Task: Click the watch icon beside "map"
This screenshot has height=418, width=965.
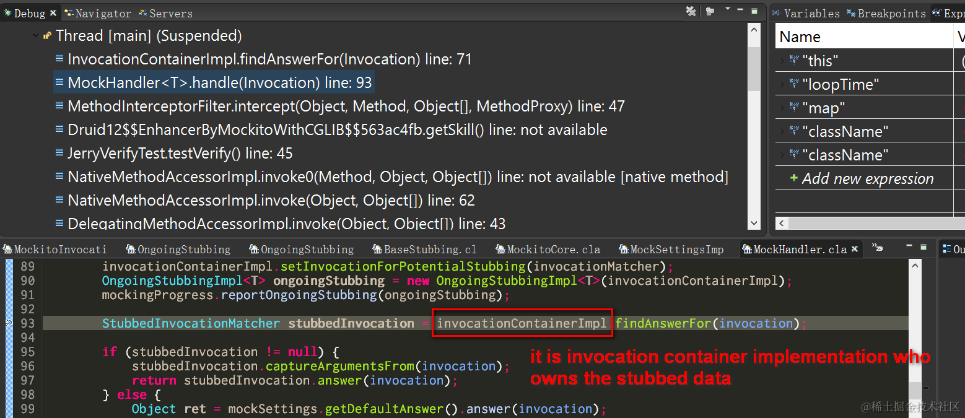Action: (x=794, y=107)
